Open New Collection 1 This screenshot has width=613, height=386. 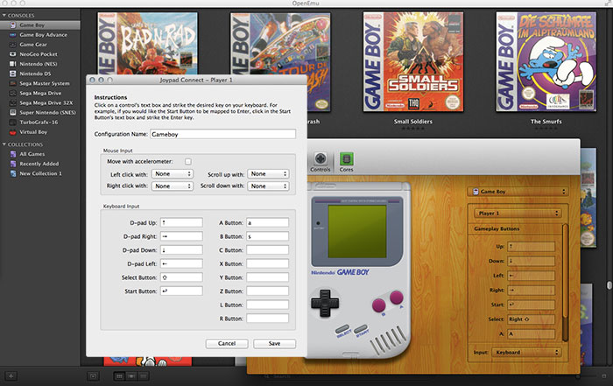(x=40, y=173)
